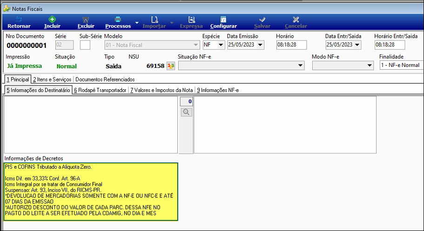Image resolution: width=424 pixels, height=231 pixels.
Task: Expand the Importar dropdown arrow
Action: (x=171, y=23)
